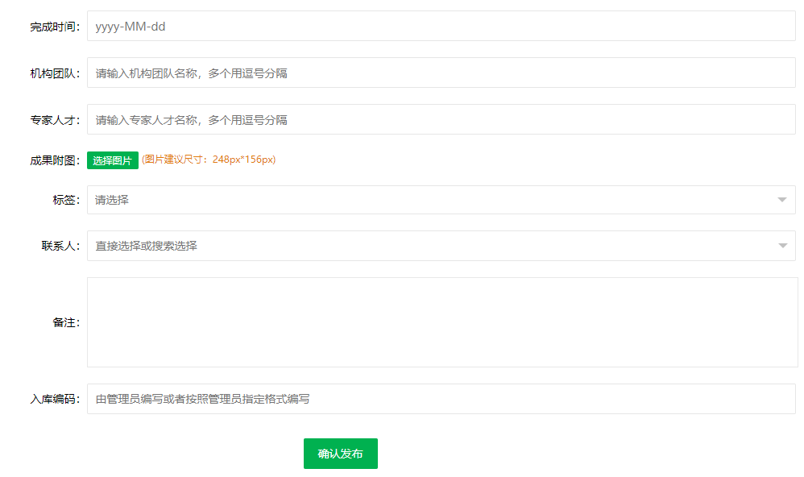Click the 入库编码 field label
The height and width of the screenshot is (477, 804).
[55, 399]
